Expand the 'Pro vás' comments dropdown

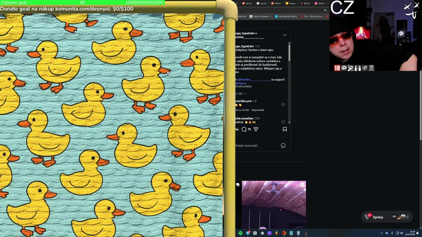241,93
